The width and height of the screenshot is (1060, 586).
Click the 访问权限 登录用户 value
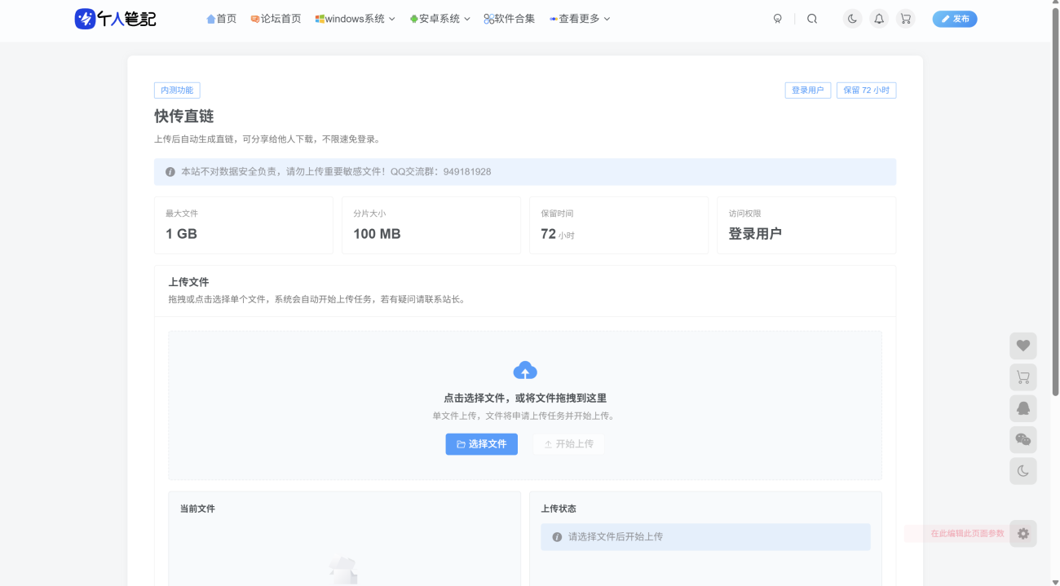(755, 234)
